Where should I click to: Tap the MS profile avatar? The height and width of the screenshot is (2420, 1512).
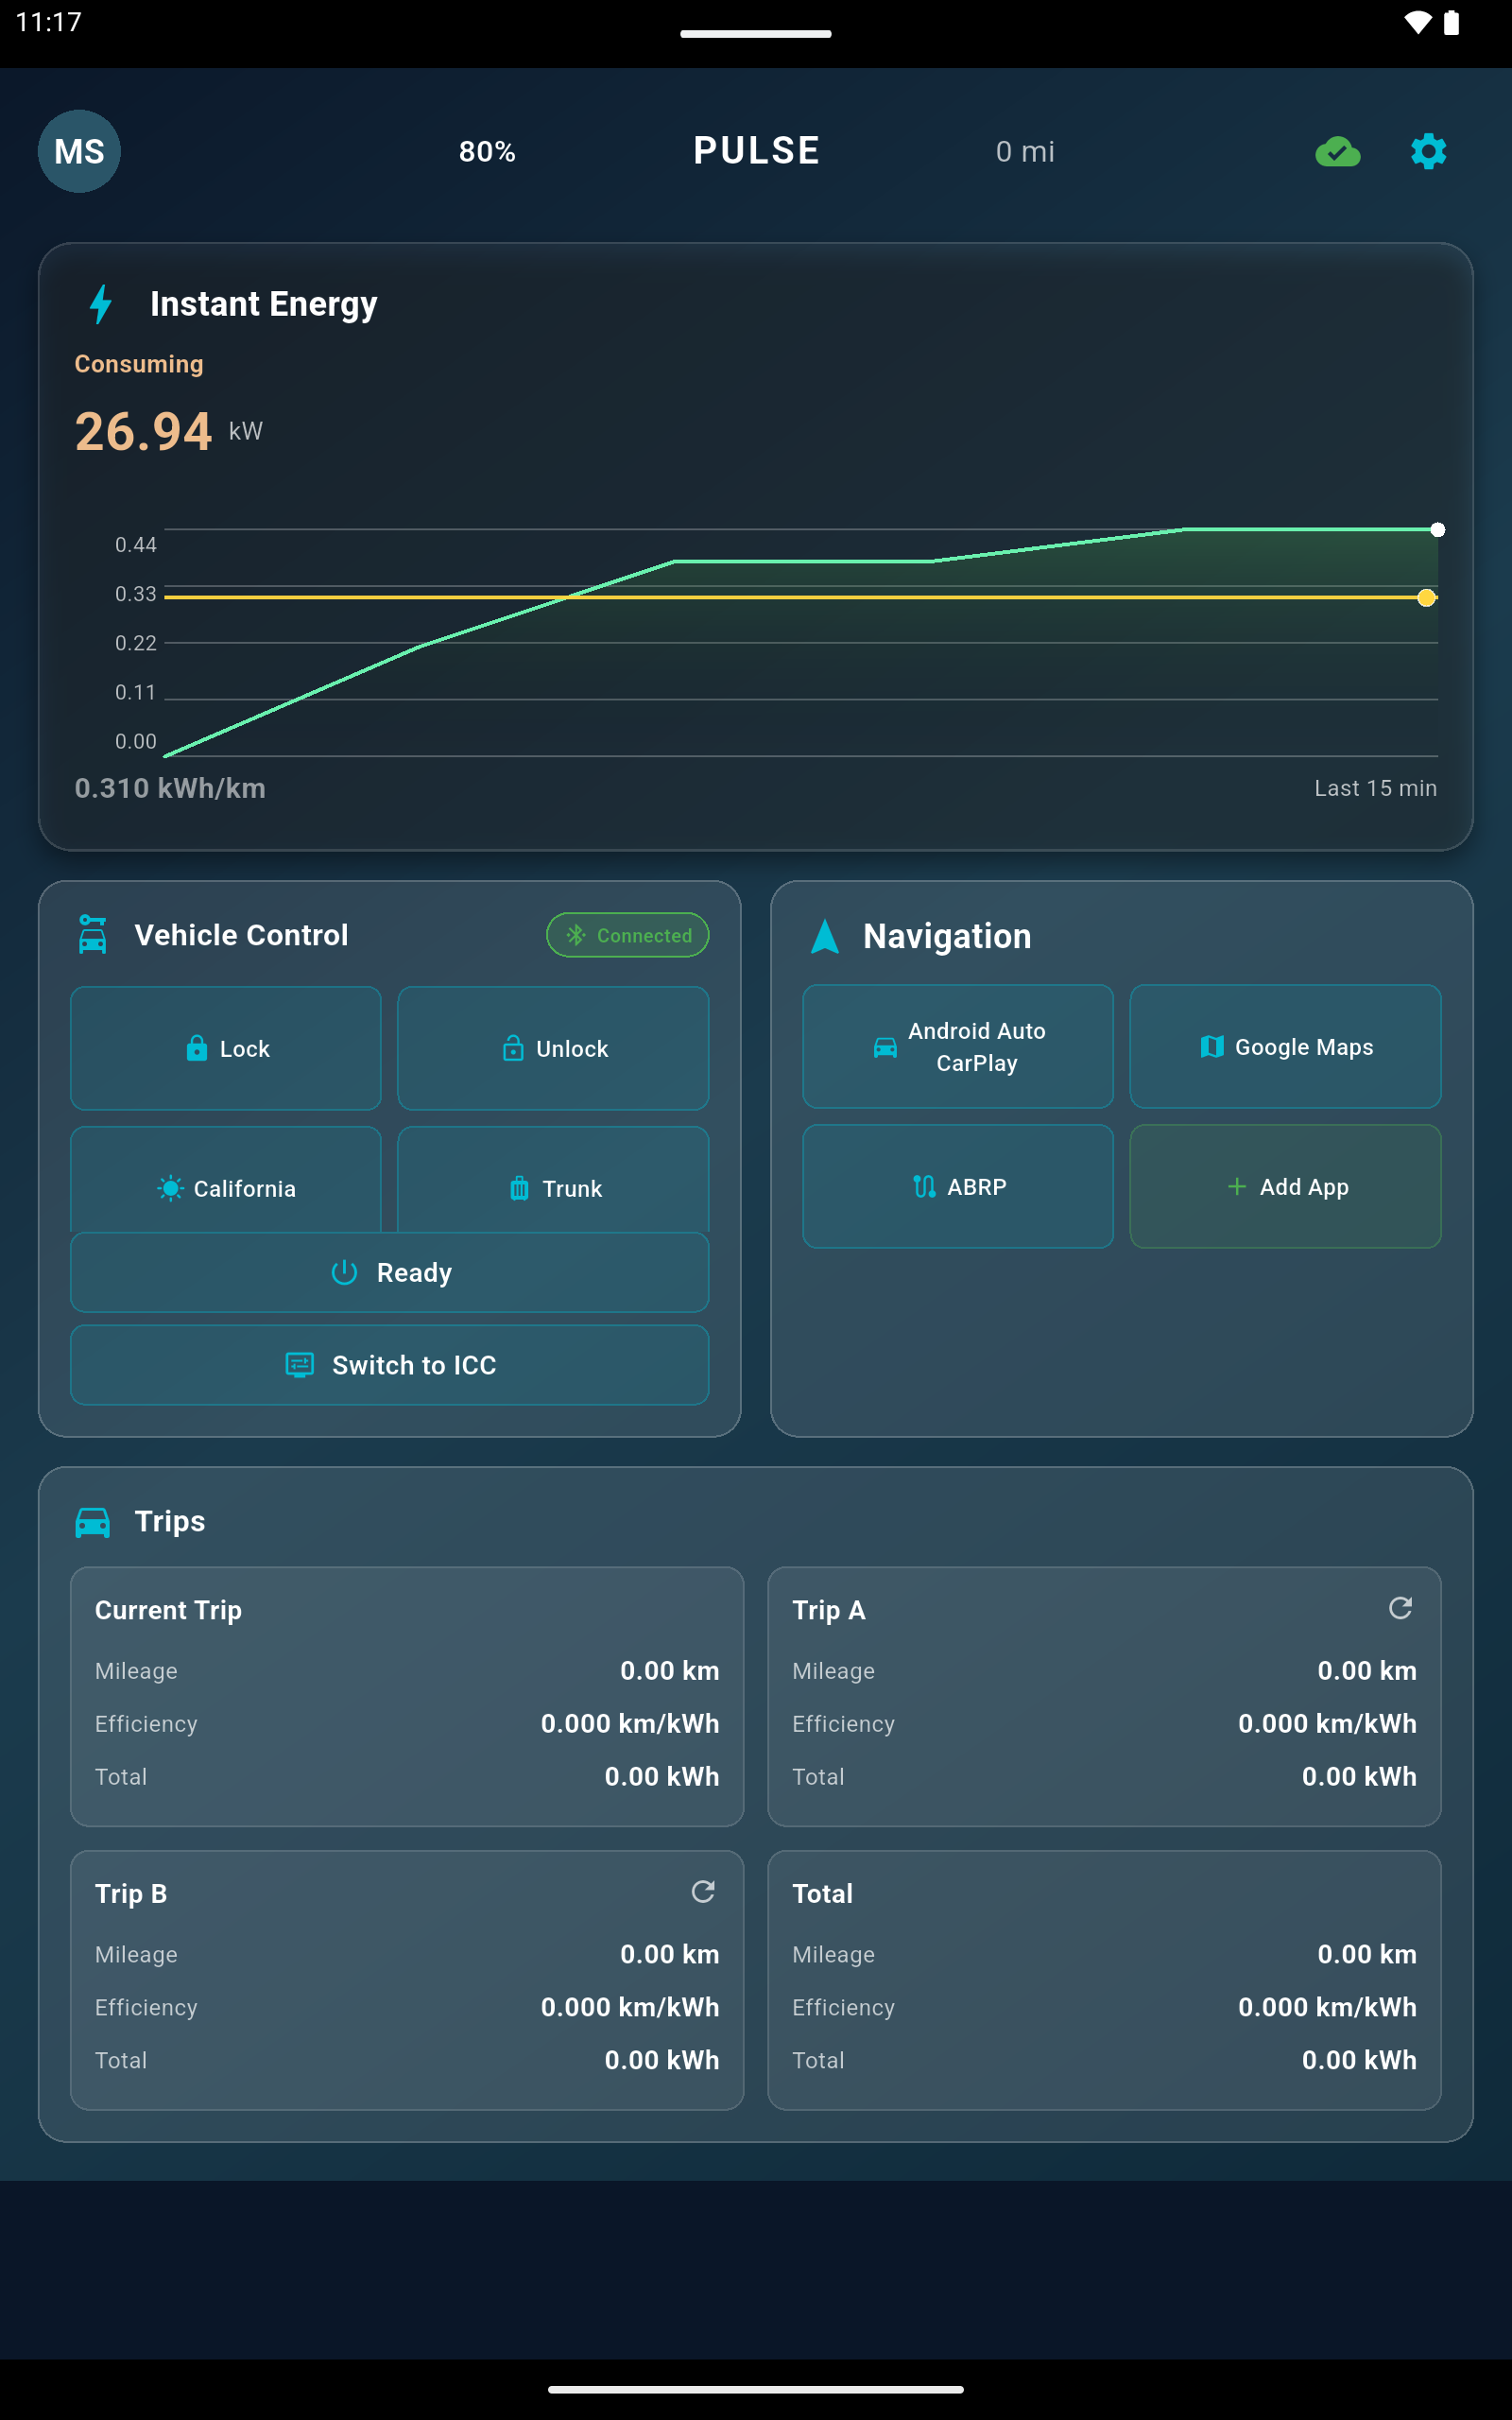tap(79, 151)
